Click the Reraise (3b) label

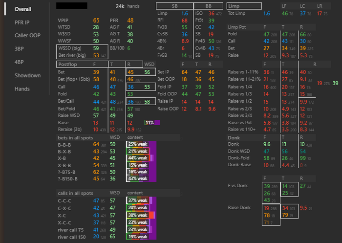pos(70,130)
